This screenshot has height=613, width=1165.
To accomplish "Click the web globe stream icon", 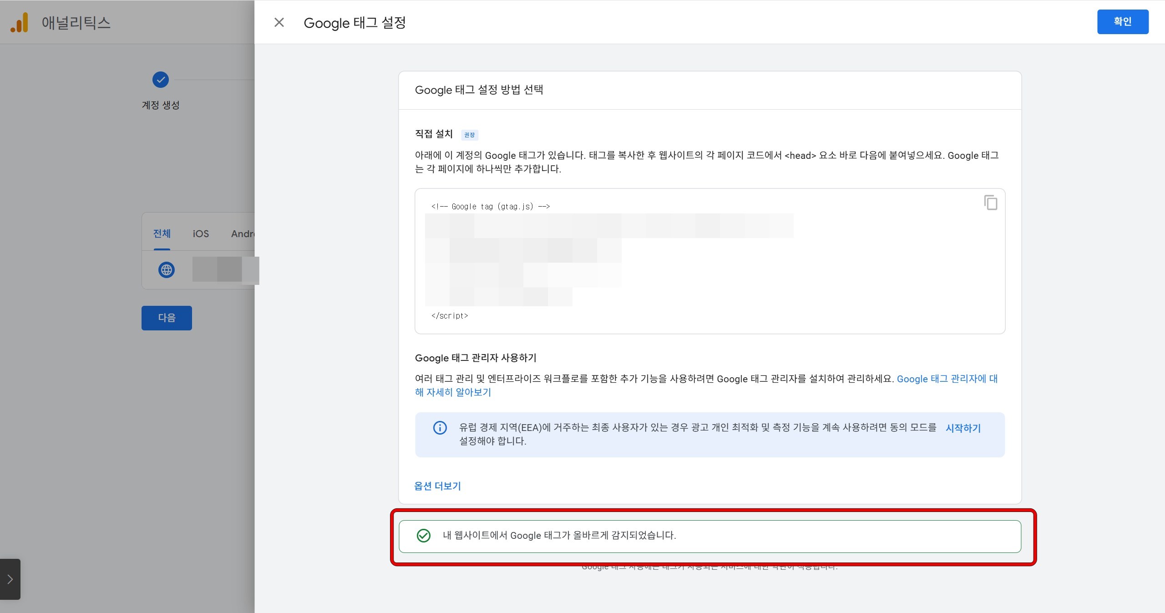I will [167, 270].
